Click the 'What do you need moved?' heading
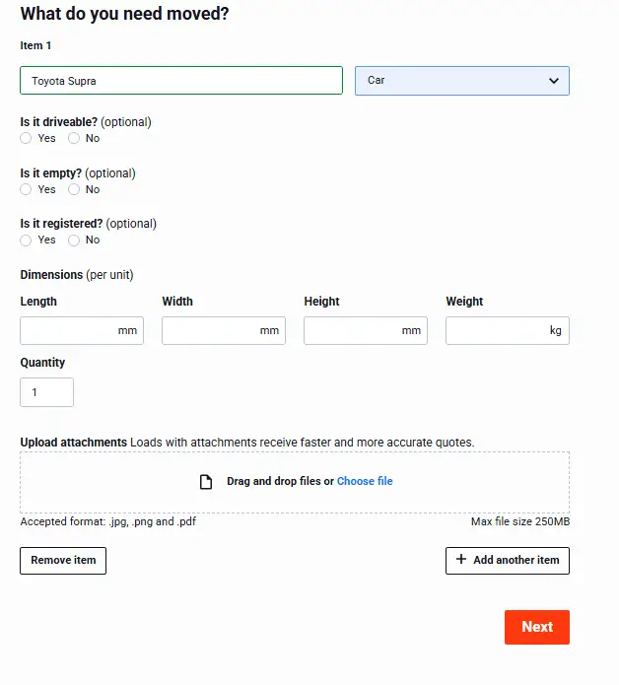This screenshot has height=685, width=619. coord(124,14)
